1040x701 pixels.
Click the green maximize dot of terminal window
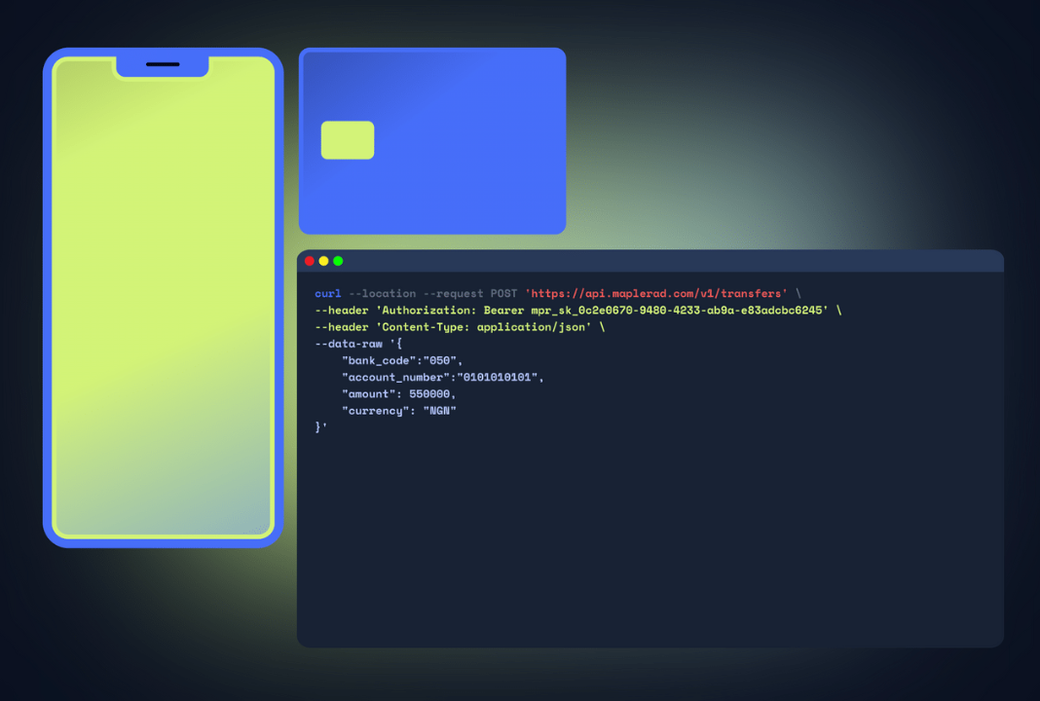pyautogui.click(x=338, y=261)
